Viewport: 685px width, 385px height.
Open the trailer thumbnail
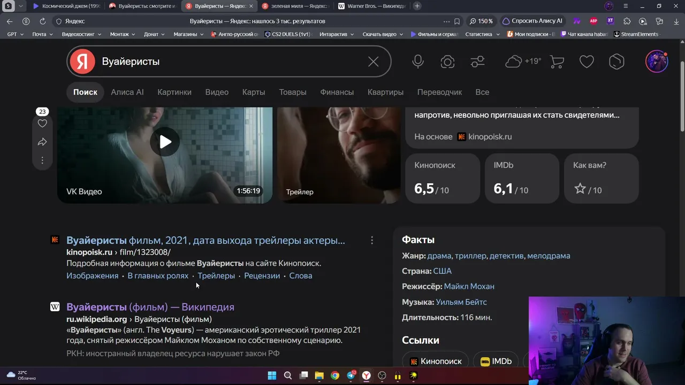click(x=339, y=155)
